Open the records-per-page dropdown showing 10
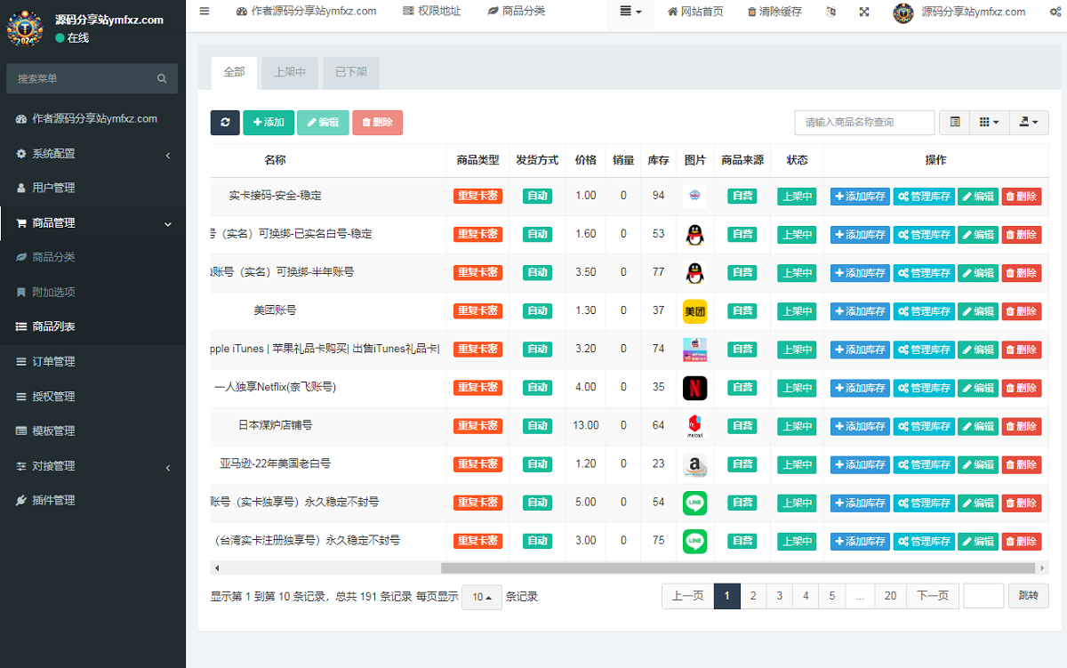The height and width of the screenshot is (668, 1067). (481, 597)
